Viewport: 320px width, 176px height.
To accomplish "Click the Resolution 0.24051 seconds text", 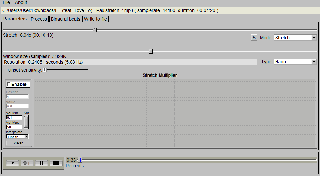I will pyautogui.click(x=43, y=62).
